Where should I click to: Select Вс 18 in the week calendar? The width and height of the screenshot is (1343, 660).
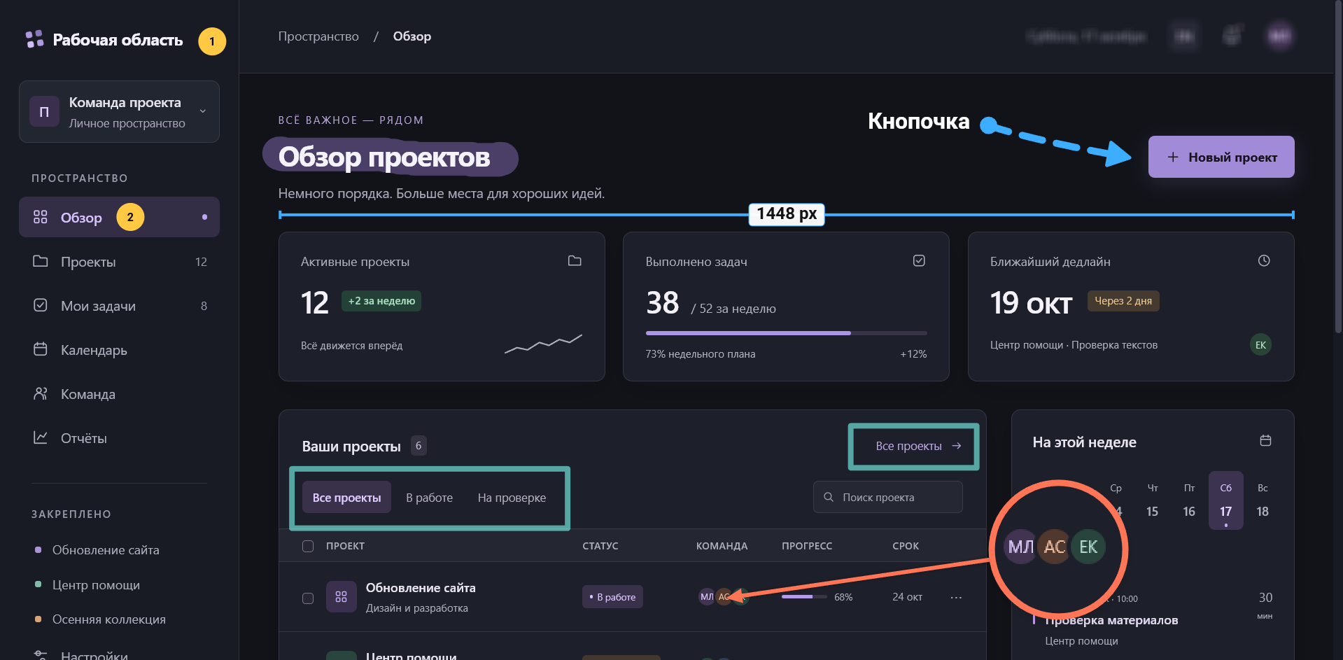[1263, 501]
